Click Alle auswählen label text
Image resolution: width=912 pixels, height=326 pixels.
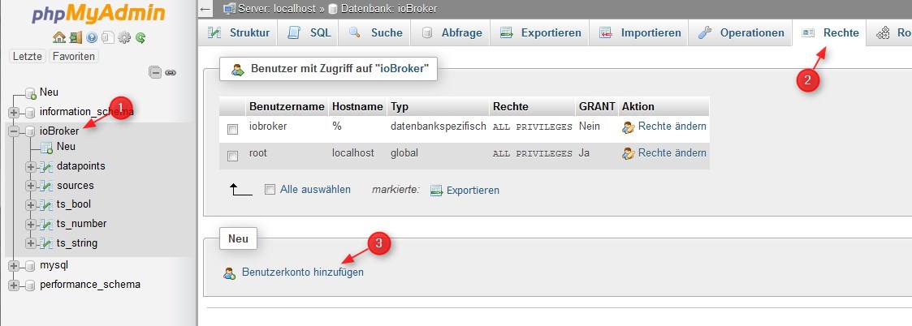315,190
